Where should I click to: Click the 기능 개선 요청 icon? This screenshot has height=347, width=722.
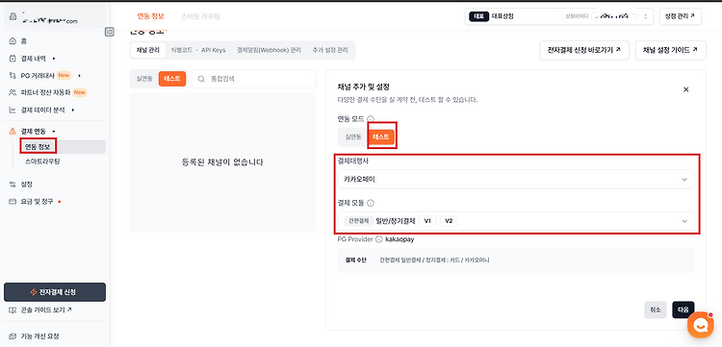coord(13,336)
